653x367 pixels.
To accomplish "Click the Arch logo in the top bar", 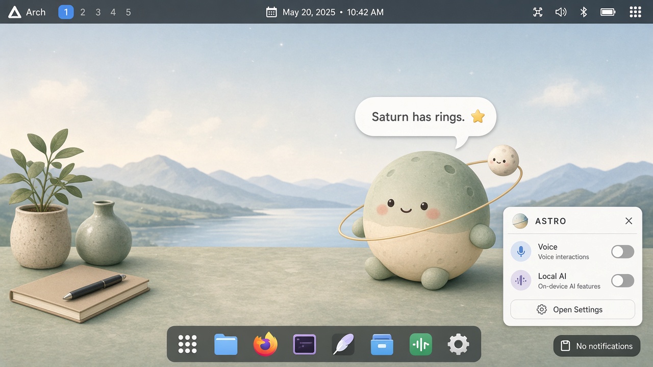I will click(x=15, y=12).
